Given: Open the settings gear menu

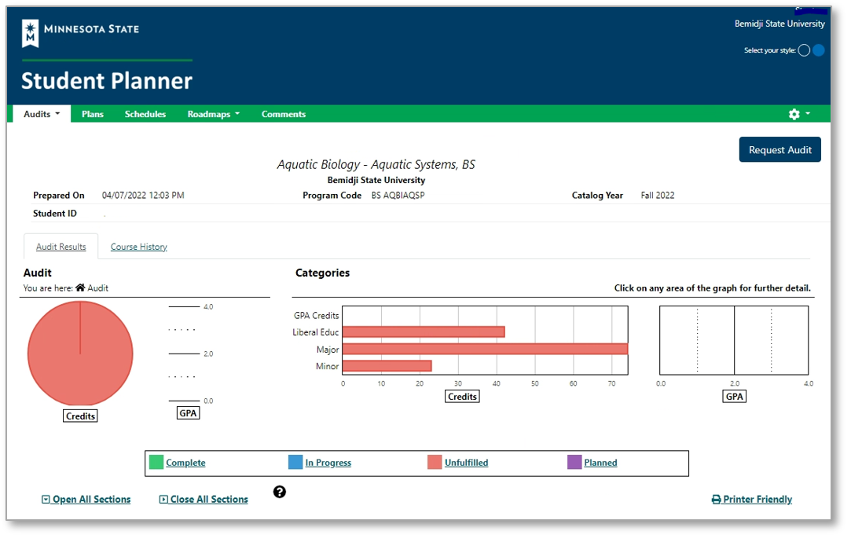Looking at the screenshot, I should click(794, 115).
